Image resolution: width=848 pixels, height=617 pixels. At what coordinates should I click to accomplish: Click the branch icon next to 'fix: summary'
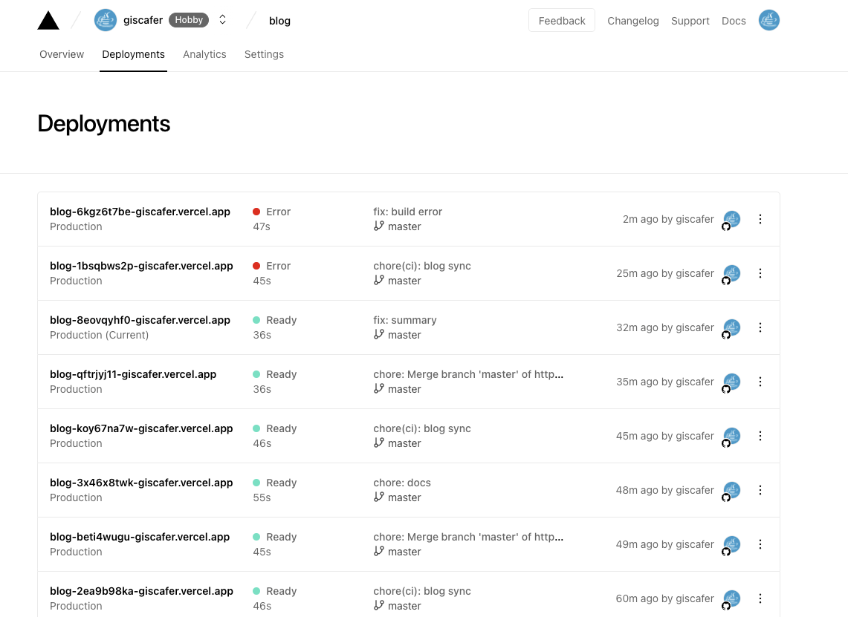pyautogui.click(x=379, y=334)
